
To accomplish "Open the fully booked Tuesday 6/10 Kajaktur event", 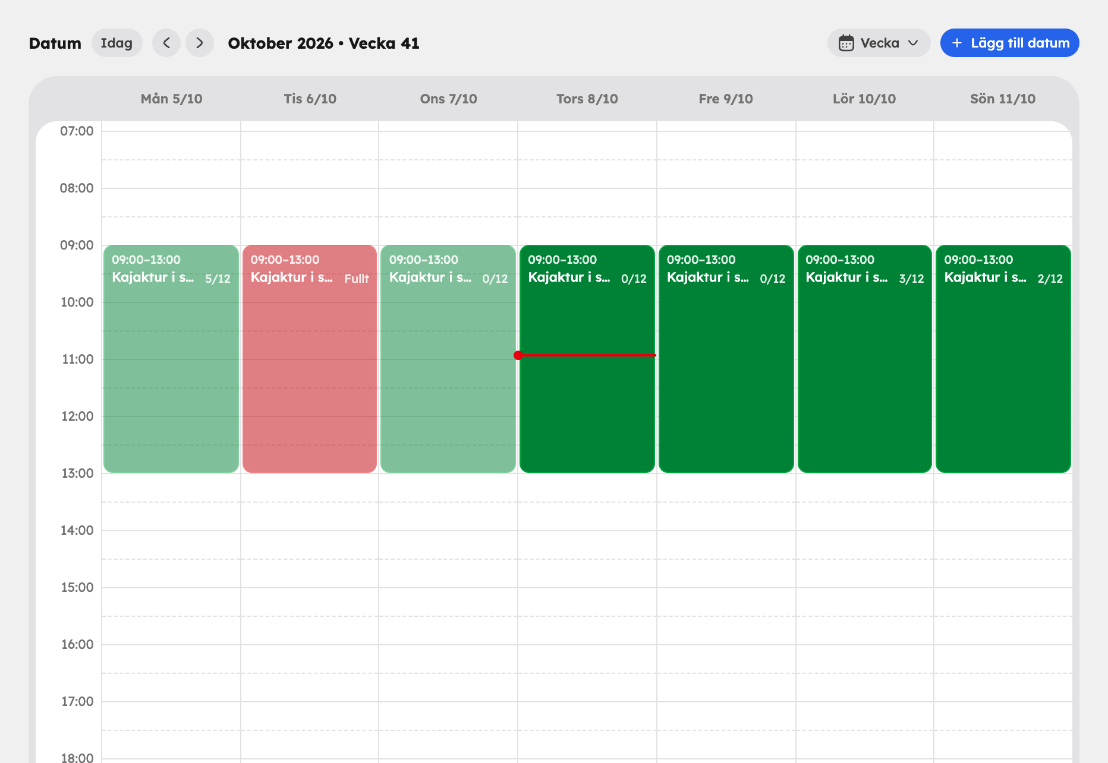I will [x=310, y=359].
